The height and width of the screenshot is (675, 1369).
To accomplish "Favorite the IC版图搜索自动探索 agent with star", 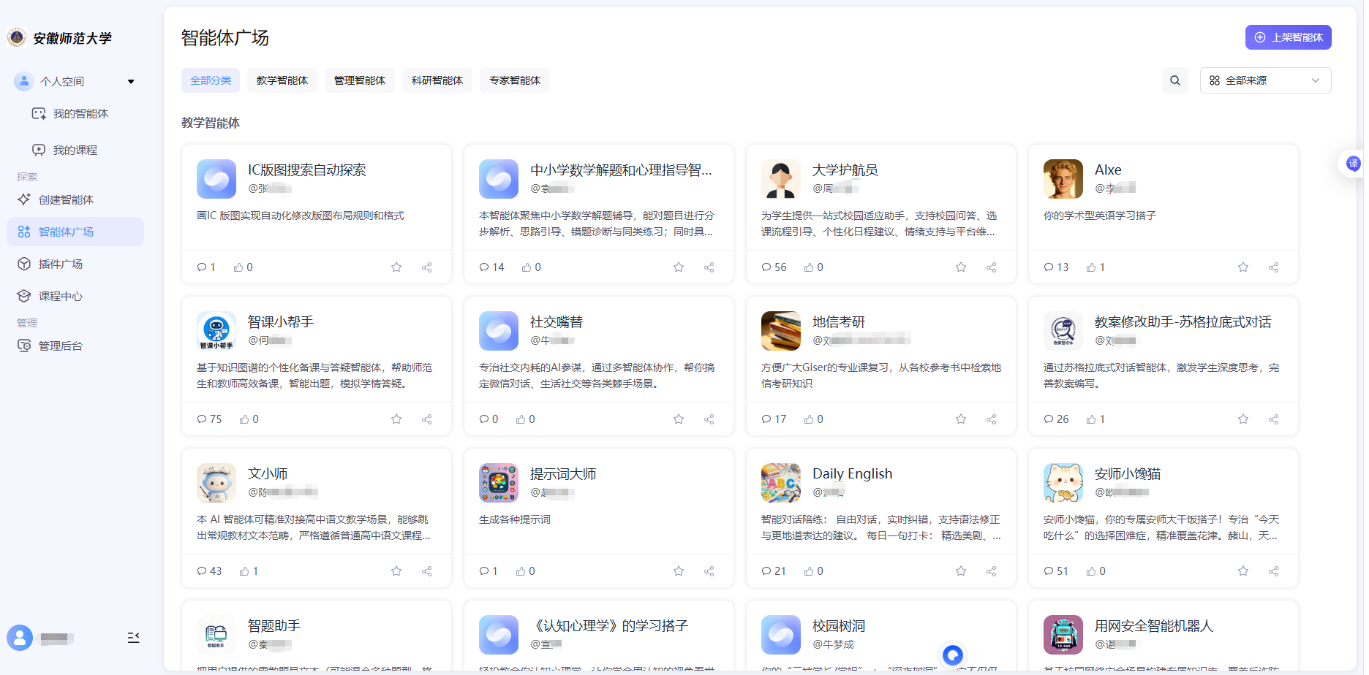I will coord(396,267).
